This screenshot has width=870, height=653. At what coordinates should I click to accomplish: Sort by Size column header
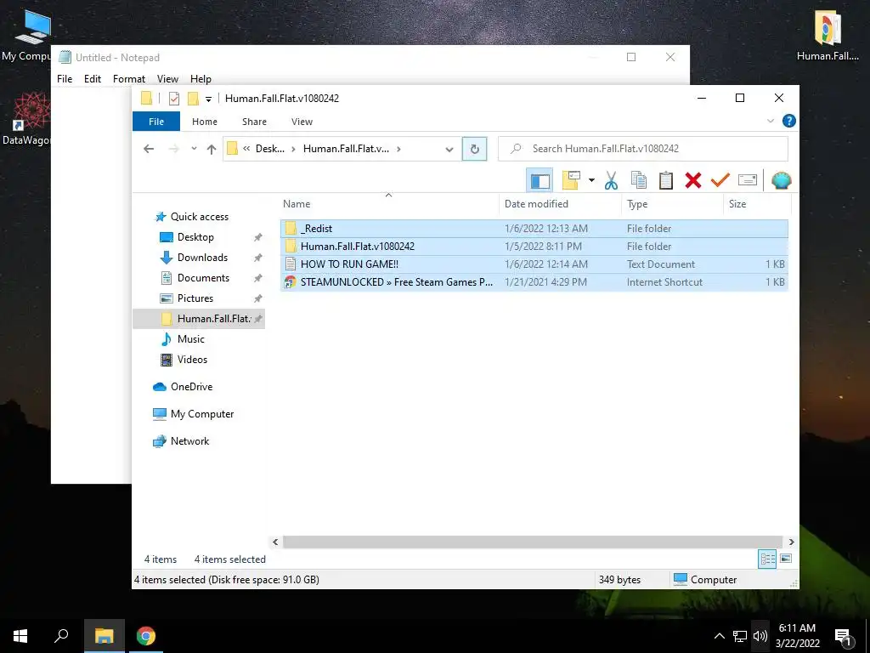point(756,204)
